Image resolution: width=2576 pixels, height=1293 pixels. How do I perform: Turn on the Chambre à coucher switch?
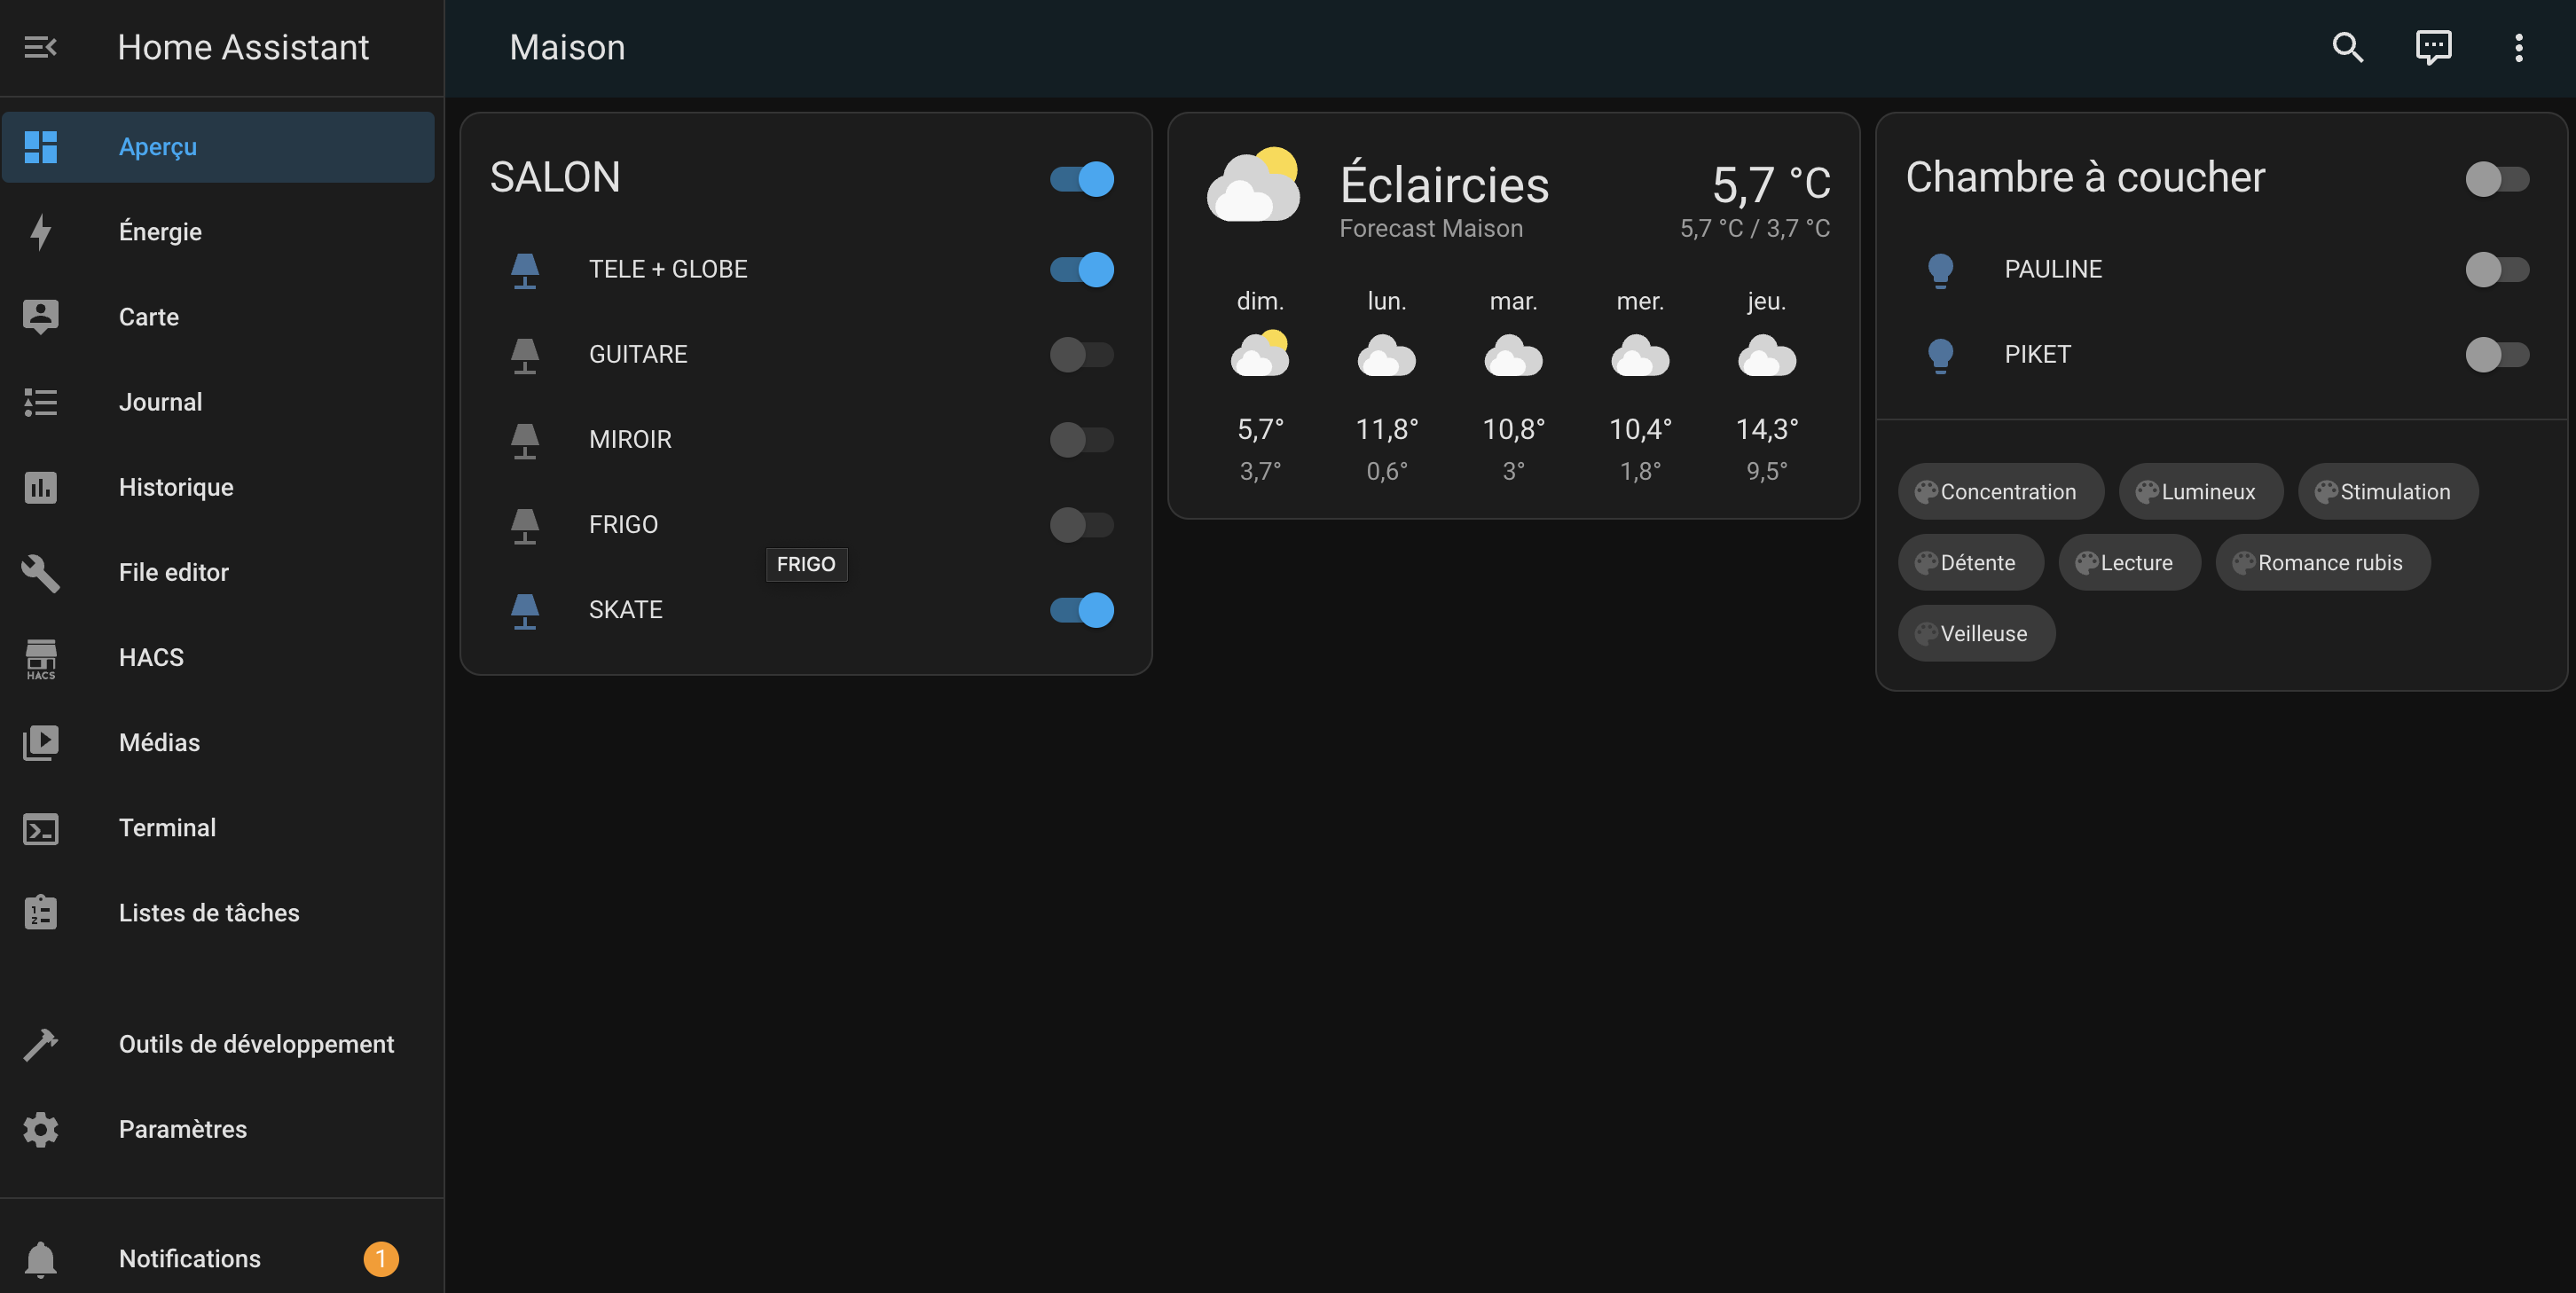coord(2497,179)
